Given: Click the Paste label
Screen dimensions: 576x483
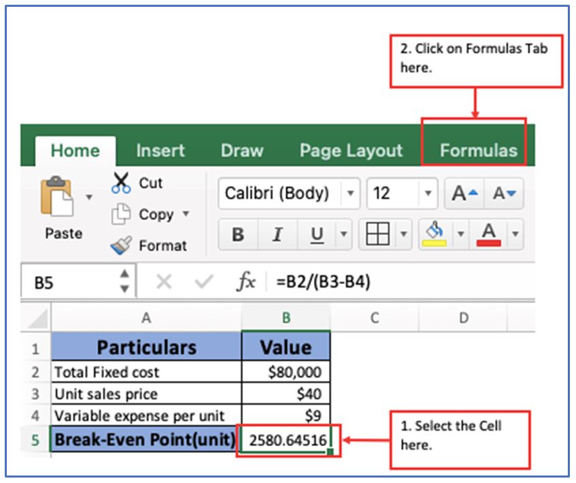Looking at the screenshot, I should coord(63,234).
